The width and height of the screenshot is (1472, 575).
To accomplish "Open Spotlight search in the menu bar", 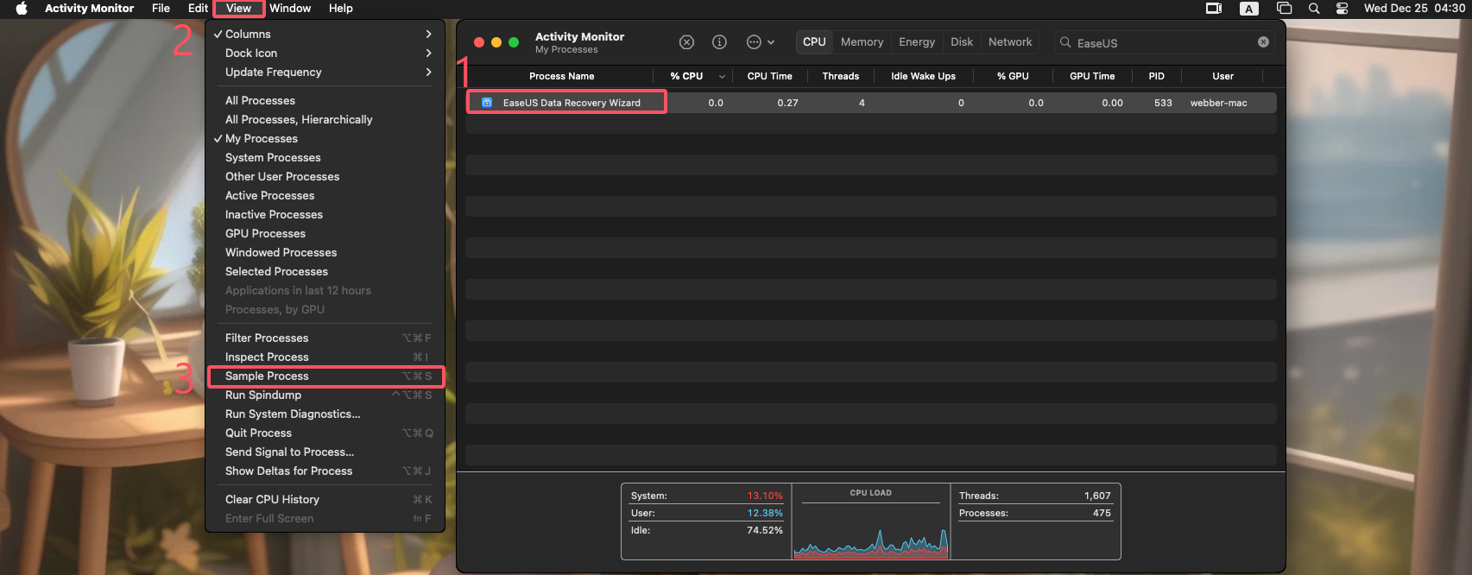I will [1314, 9].
